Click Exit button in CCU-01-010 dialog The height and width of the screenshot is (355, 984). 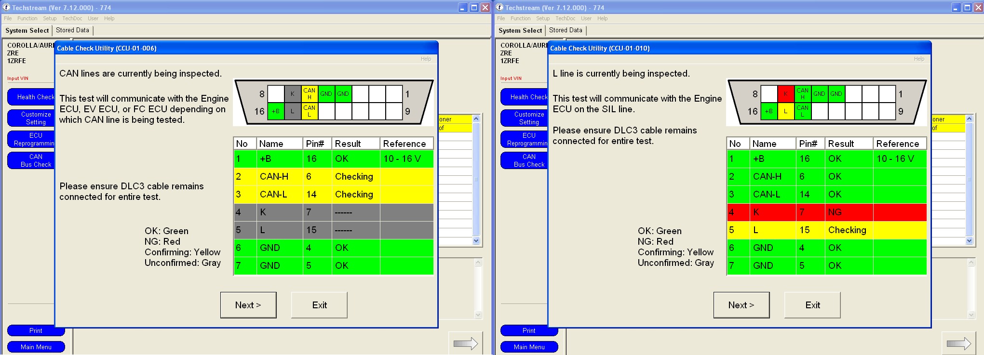[812, 305]
